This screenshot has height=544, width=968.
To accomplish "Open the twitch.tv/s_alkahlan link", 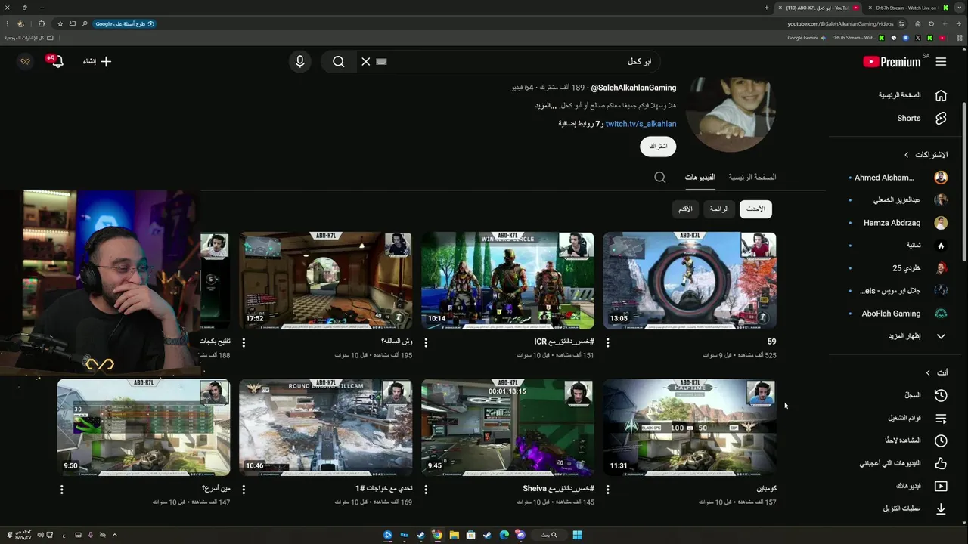I will [x=641, y=124].
